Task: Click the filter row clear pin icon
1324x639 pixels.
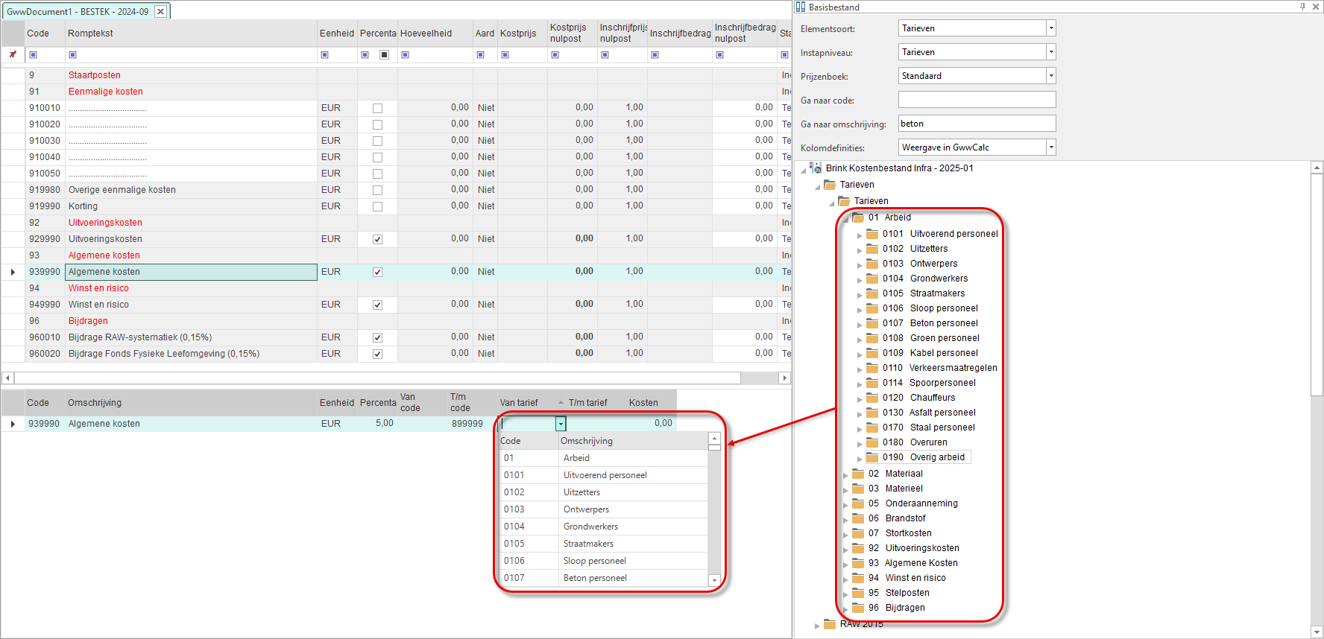Action: [13, 54]
